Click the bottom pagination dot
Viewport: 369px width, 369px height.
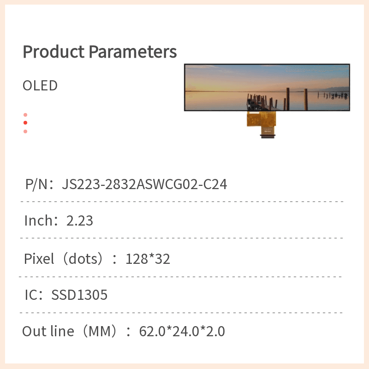[x=25, y=131]
